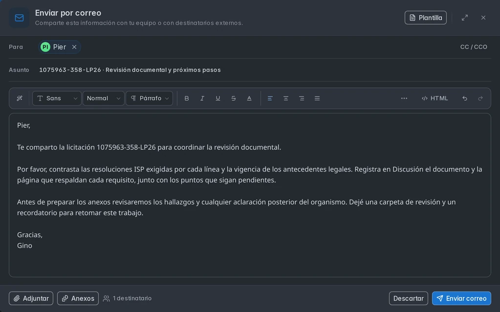
Task: Click the 'Pier,' greeting line
Action: [23, 125]
